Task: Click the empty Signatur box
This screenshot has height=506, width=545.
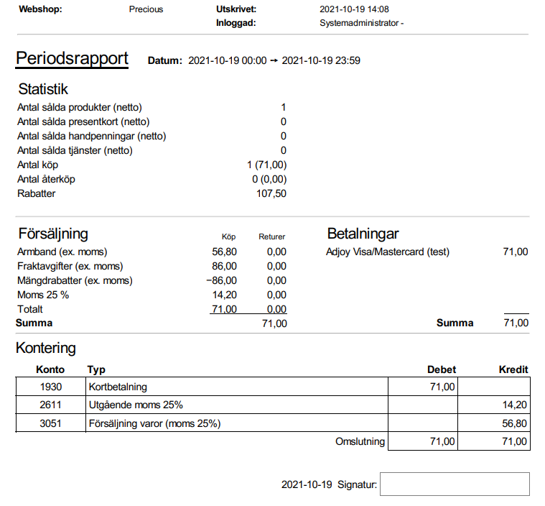Action: 455,484
